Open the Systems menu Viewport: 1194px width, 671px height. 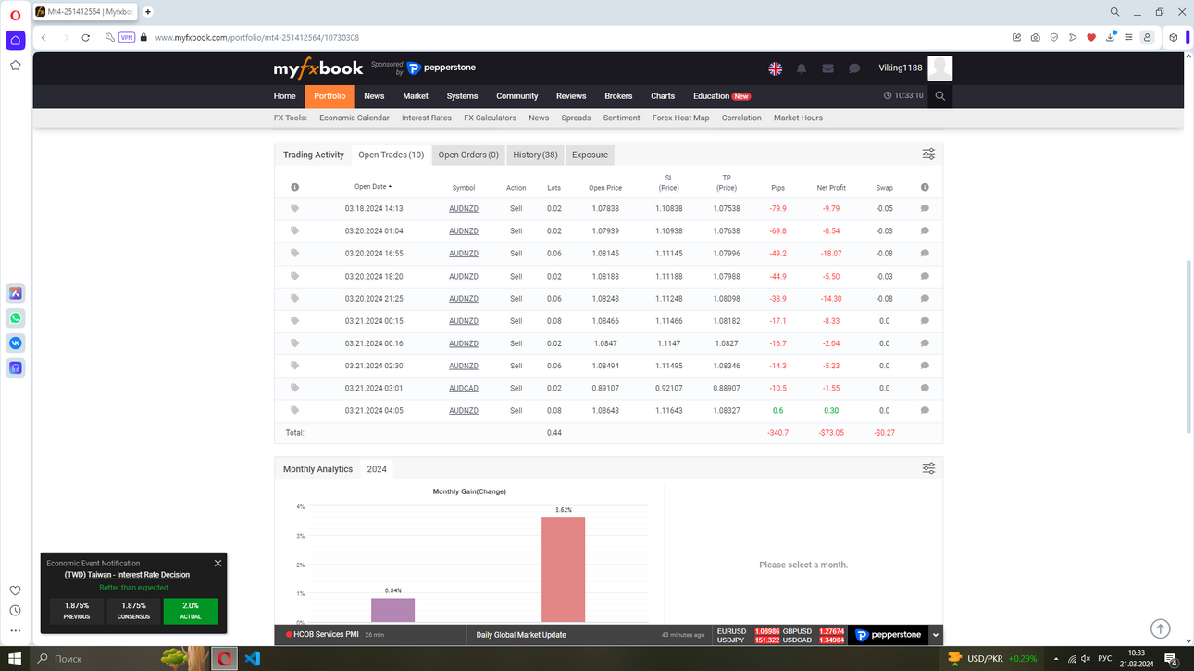(x=462, y=96)
